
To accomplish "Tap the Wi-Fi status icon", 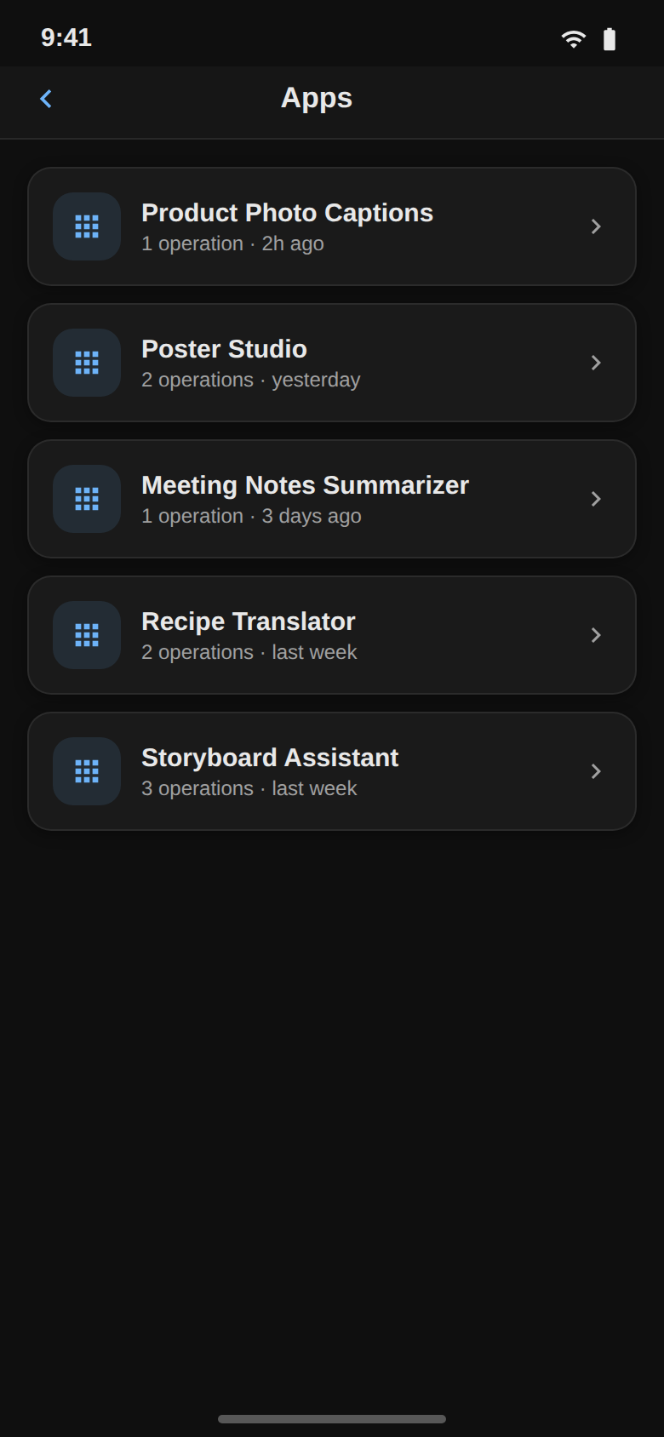I will click(574, 39).
